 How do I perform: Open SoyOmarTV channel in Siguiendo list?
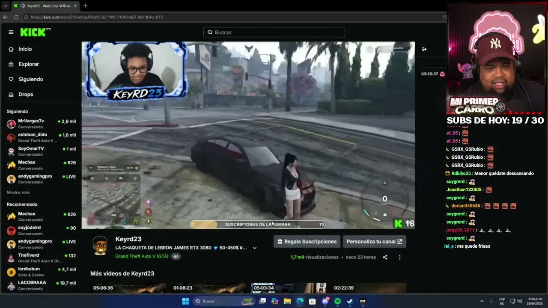click(x=41, y=151)
